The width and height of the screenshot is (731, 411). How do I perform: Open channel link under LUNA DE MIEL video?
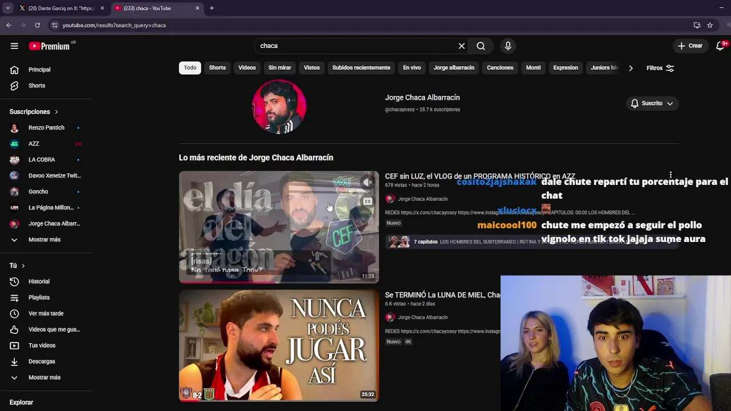tap(422, 317)
